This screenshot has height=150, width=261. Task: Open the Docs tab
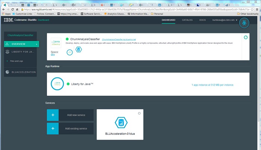pyautogui.click(x=202, y=20)
